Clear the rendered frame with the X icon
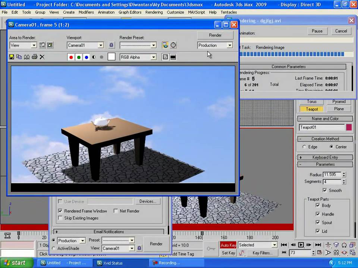358x268 pixels. point(42,57)
